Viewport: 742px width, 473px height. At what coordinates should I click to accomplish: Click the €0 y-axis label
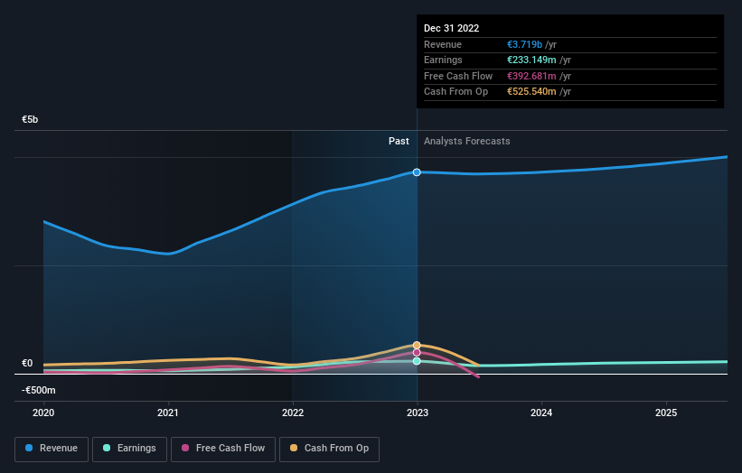coord(27,364)
